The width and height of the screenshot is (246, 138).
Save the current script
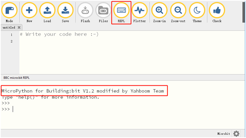[65, 12]
